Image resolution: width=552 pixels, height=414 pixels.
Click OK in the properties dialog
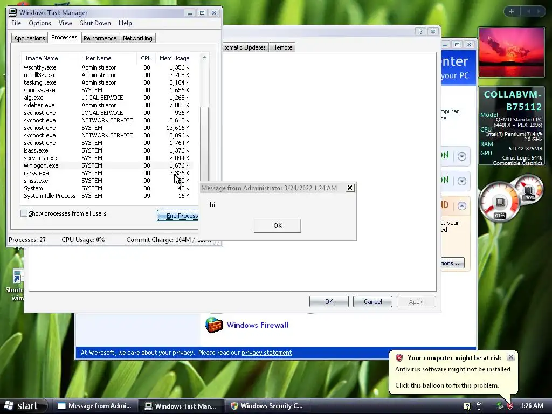(x=329, y=302)
